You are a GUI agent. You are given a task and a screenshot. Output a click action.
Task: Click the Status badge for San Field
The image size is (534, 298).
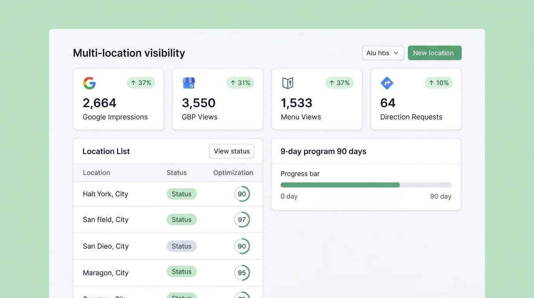(182, 220)
